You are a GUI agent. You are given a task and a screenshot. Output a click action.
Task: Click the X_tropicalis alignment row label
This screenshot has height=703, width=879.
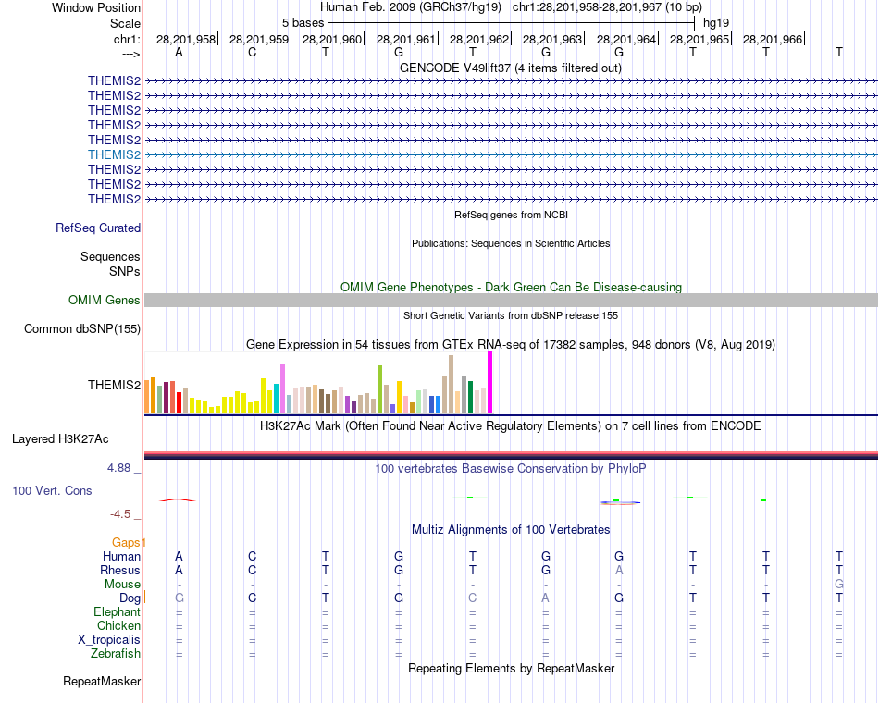(x=109, y=640)
